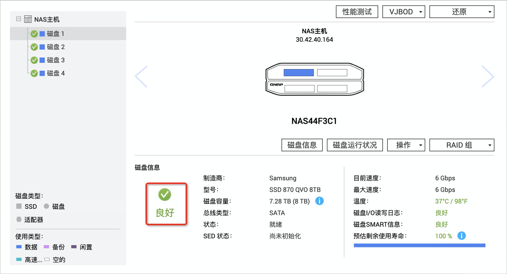Click the 性能测试 button
The width and height of the screenshot is (507, 274).
click(357, 12)
